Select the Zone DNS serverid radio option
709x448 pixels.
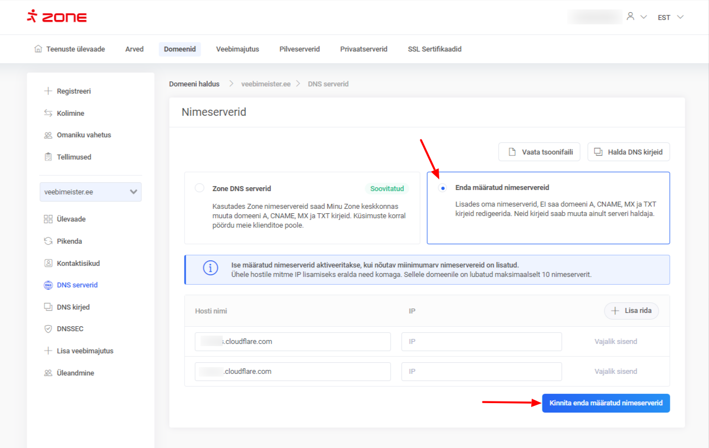pos(199,188)
